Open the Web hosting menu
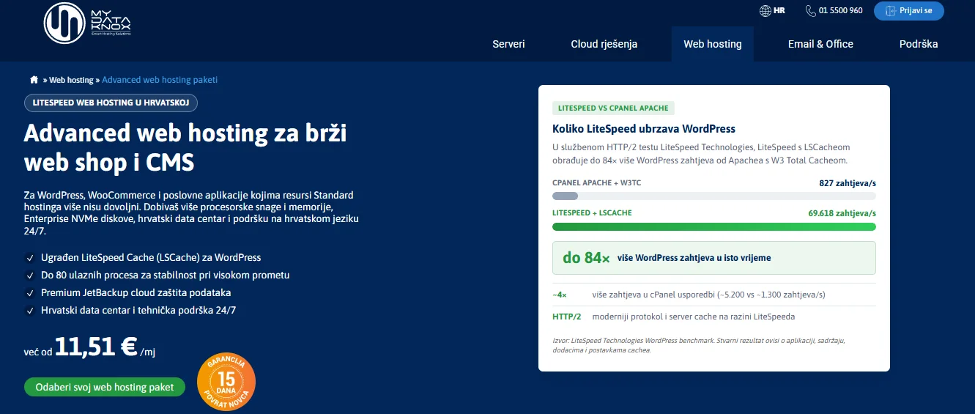Image resolution: width=975 pixels, height=414 pixels. [713, 44]
